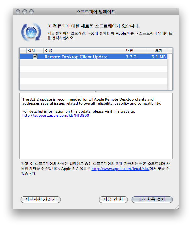Uncheck the Remote Desktop Client Update install checkbox
This screenshot has height=227, width=192.
pyautogui.click(x=35, y=56)
